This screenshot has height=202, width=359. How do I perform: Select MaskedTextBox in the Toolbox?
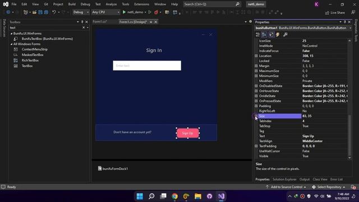(x=33, y=55)
